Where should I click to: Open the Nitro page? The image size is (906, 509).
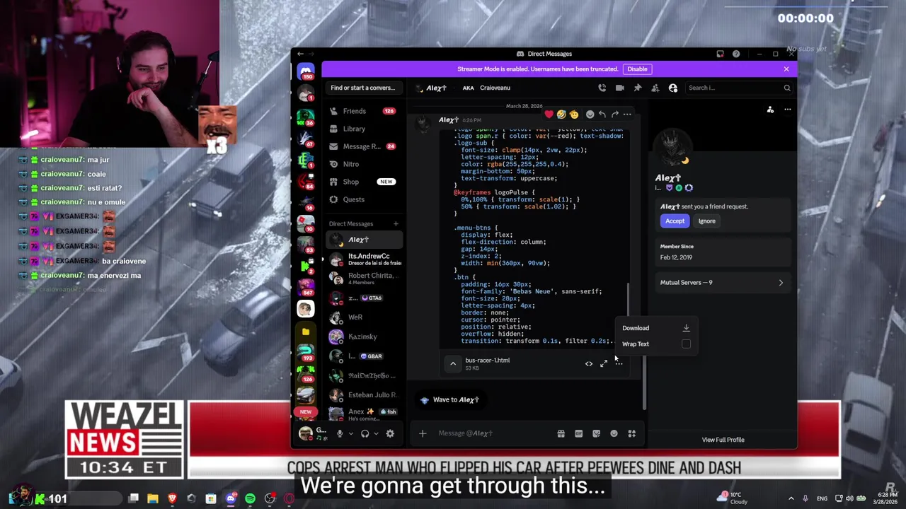point(365,164)
